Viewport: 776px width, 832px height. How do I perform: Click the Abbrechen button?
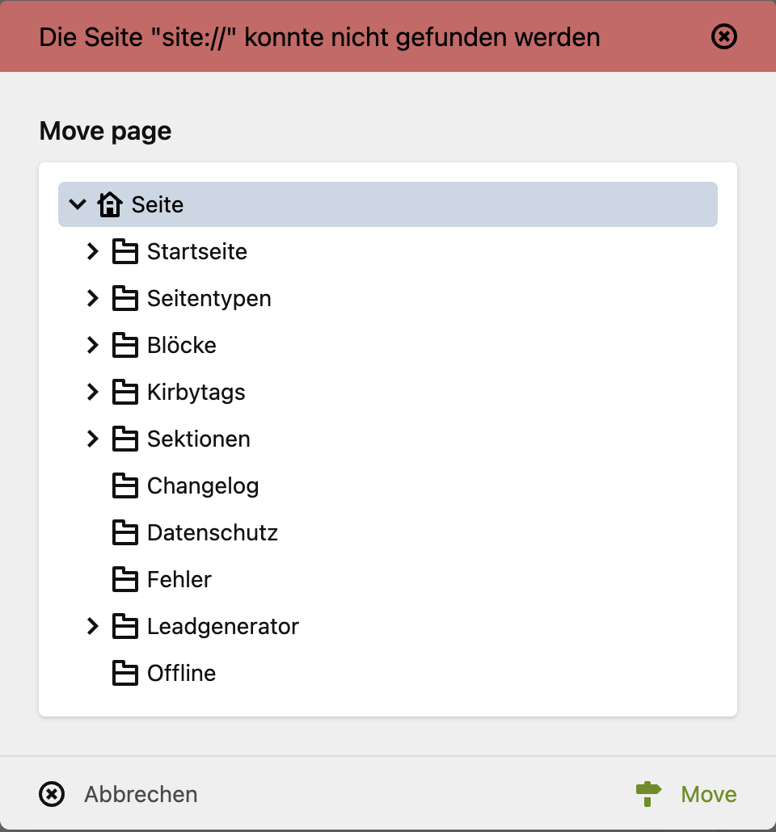(x=141, y=794)
